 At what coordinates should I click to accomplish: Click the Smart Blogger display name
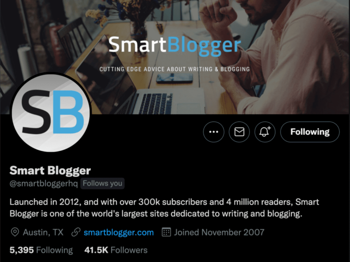(x=50, y=171)
